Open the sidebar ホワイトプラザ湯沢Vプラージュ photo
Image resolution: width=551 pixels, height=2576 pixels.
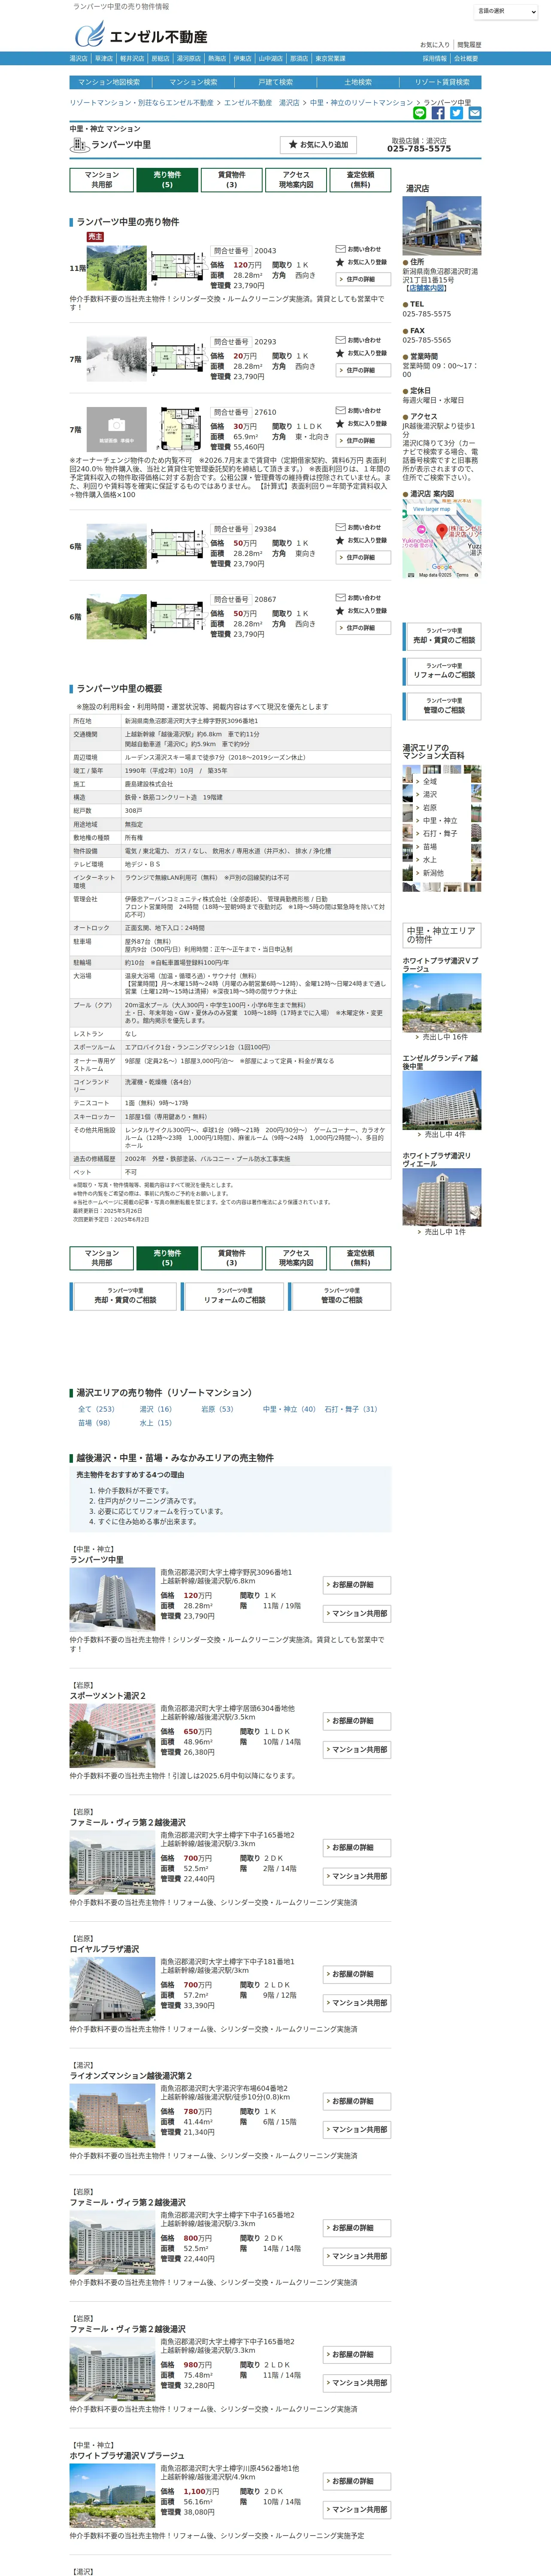pyautogui.click(x=442, y=1002)
